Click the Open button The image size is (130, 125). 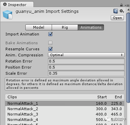(117, 18)
